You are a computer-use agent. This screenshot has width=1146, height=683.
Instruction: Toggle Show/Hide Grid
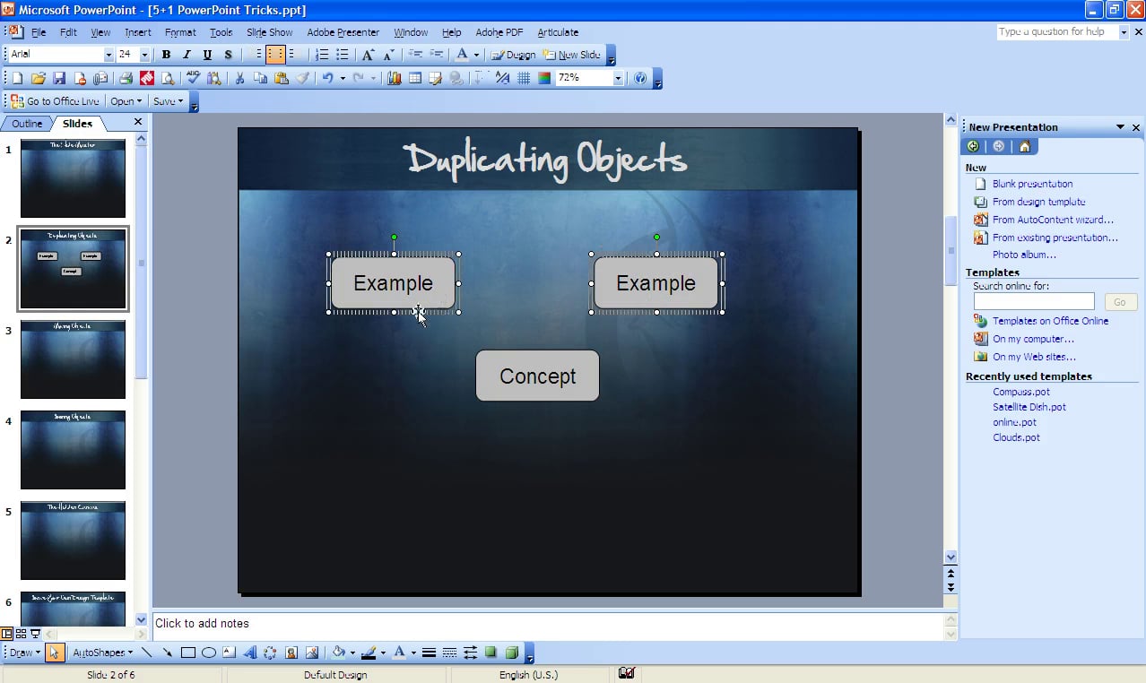tap(524, 79)
